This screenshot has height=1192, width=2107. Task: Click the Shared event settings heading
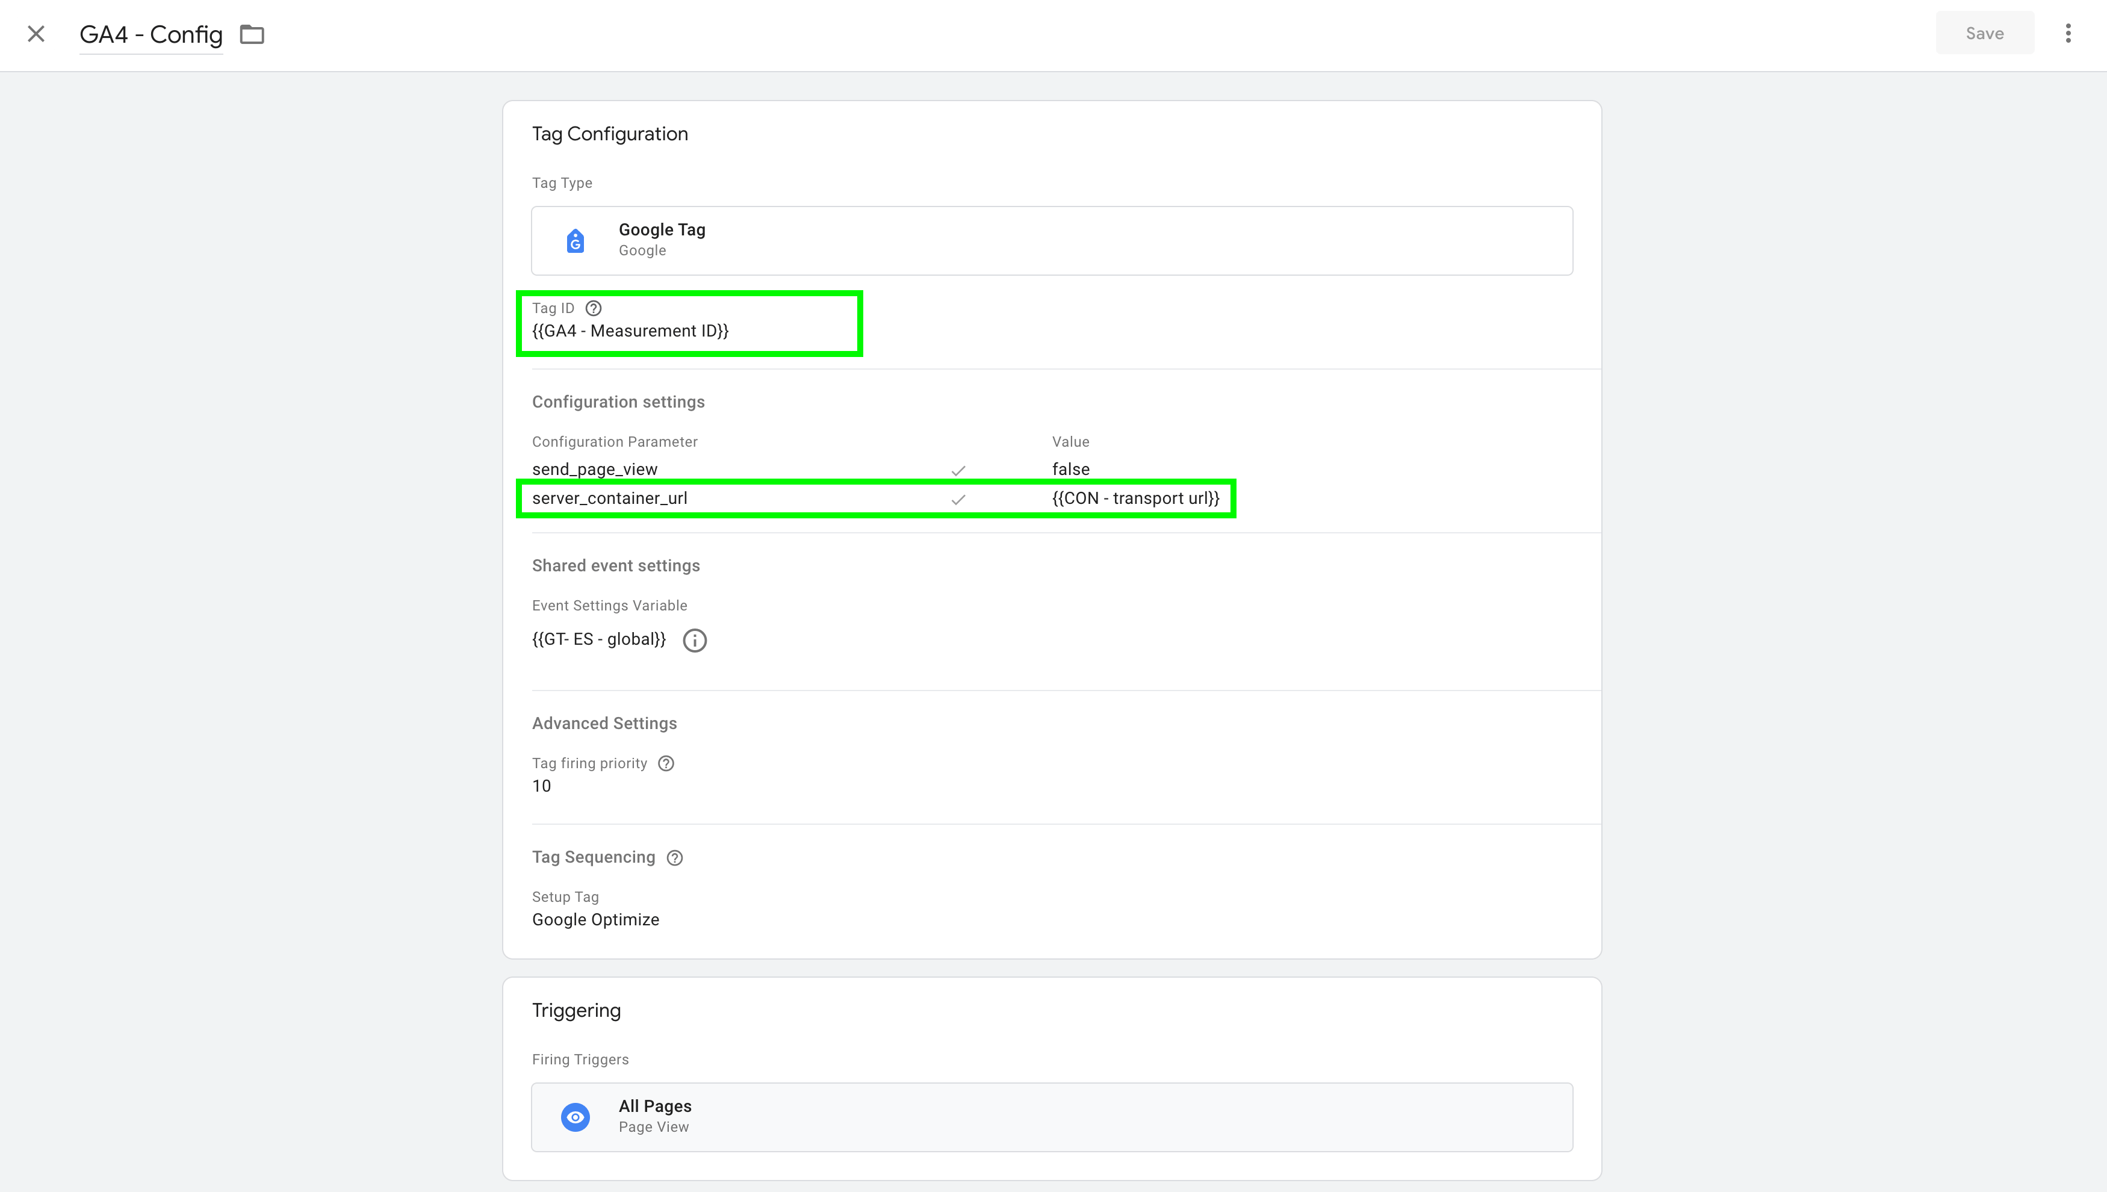click(x=616, y=566)
